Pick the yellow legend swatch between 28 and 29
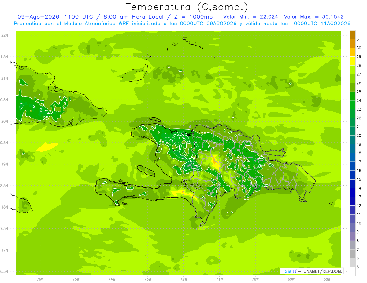 tap(353, 61)
